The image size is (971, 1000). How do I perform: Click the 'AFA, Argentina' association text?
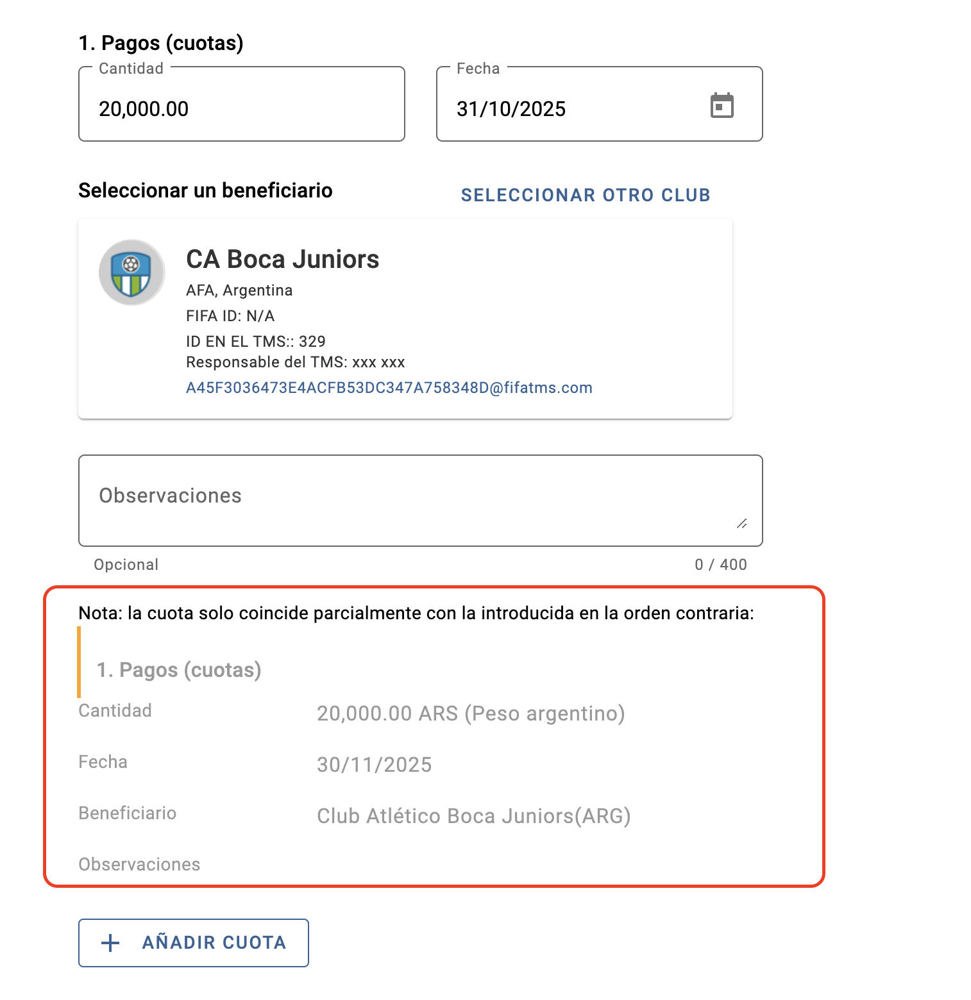(239, 290)
